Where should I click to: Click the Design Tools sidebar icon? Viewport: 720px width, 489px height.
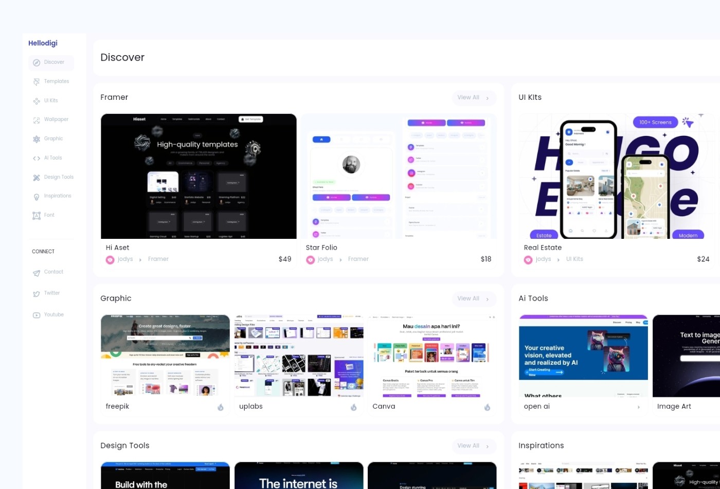pos(36,177)
